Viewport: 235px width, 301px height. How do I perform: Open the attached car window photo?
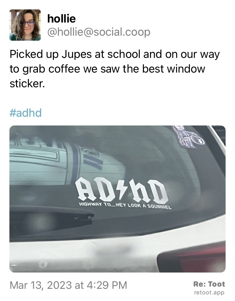pos(118,199)
